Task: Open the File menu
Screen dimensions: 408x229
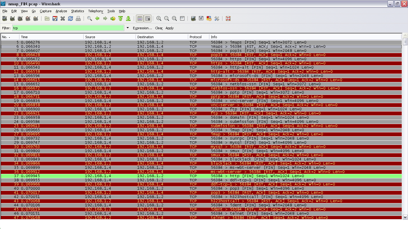Action: click(5, 11)
